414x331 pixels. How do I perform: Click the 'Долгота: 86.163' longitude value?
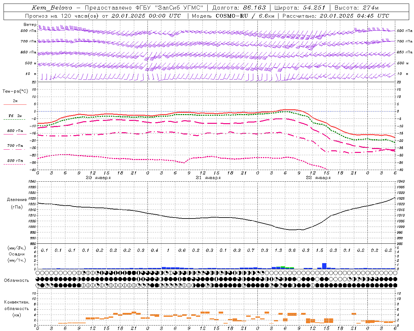[x=239, y=8]
